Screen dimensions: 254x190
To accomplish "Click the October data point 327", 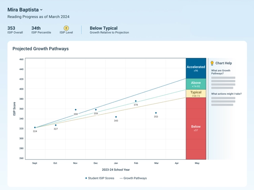I will tap(56, 125).
